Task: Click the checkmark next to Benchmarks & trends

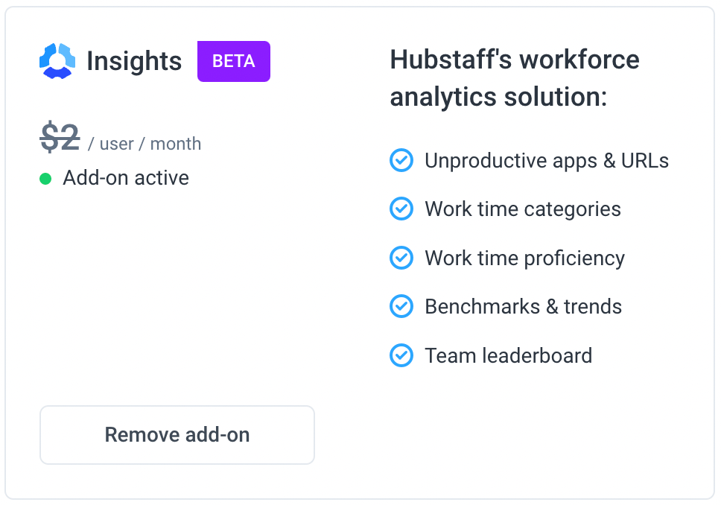Action: click(x=401, y=306)
